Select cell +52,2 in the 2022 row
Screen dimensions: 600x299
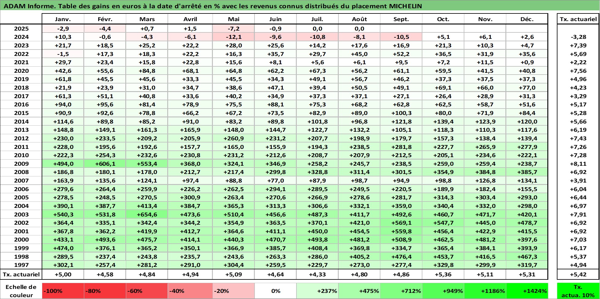click(401, 54)
